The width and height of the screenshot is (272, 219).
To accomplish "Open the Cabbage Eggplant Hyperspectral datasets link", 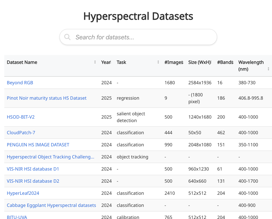I will tap(51, 205).
